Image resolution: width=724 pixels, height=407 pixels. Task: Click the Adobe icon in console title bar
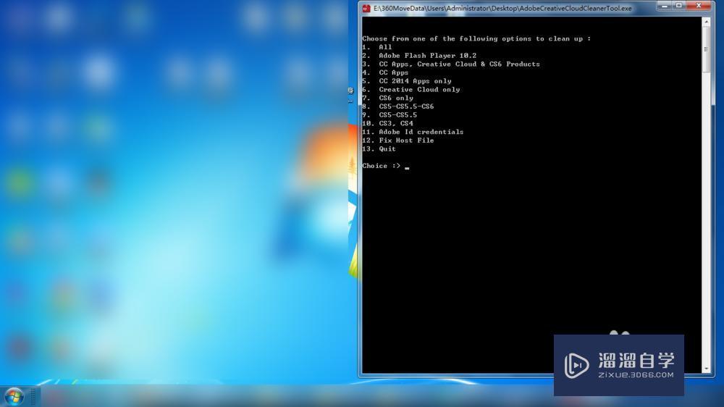pyautogui.click(x=366, y=8)
